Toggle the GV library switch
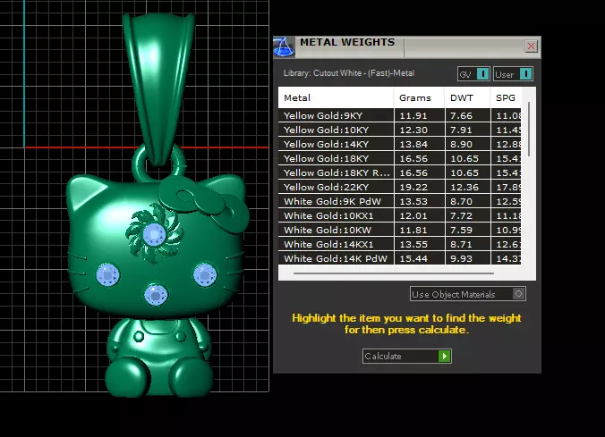This screenshot has width=605, height=437. [473, 74]
